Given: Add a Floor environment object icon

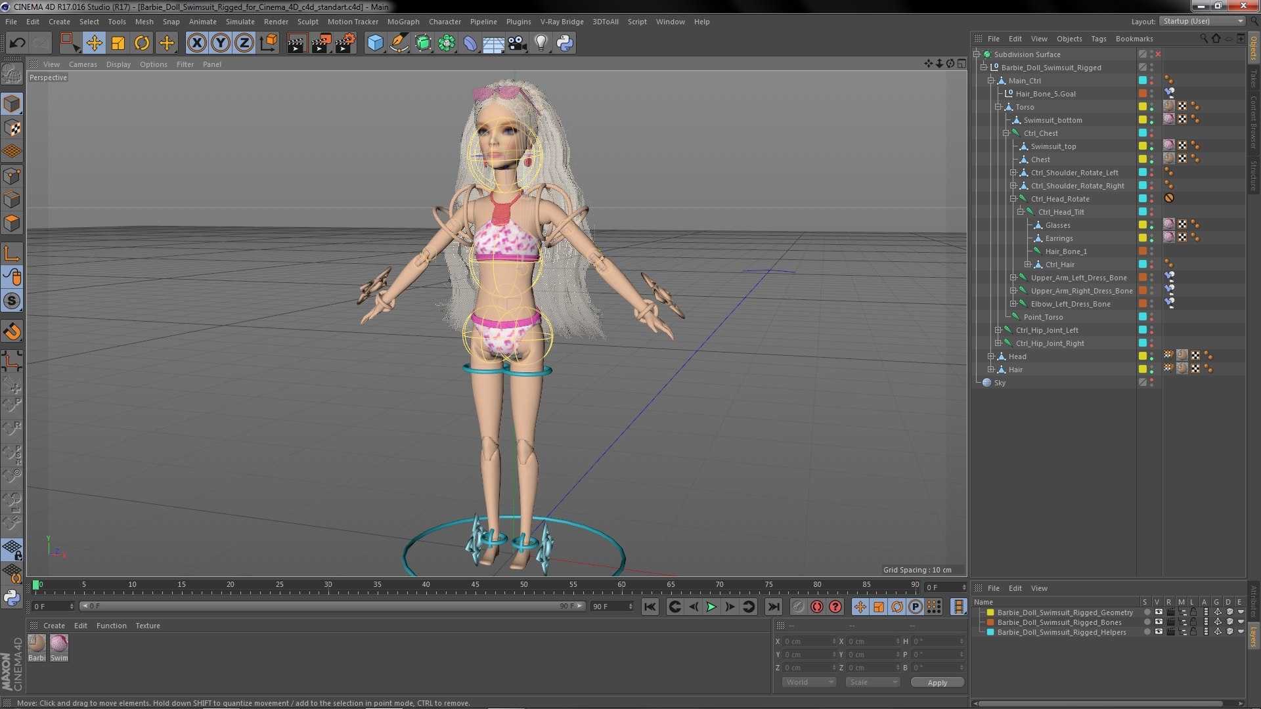Looking at the screenshot, I should tap(493, 43).
